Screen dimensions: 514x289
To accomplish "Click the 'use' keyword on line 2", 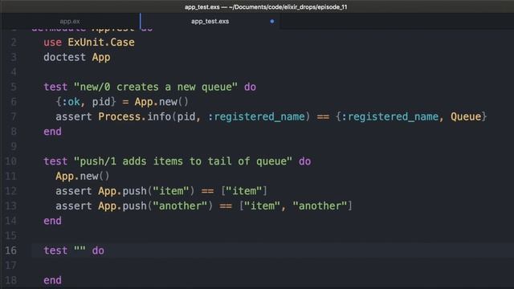I will (52, 43).
